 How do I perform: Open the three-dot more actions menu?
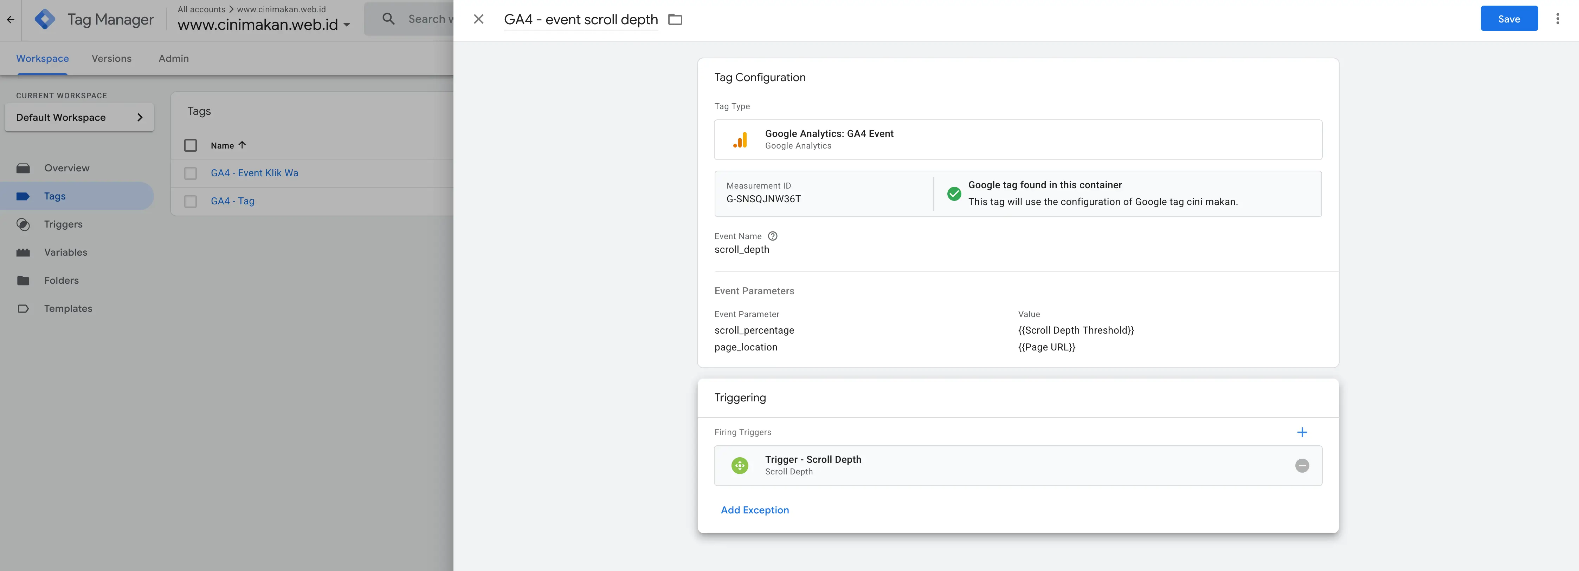[1558, 19]
